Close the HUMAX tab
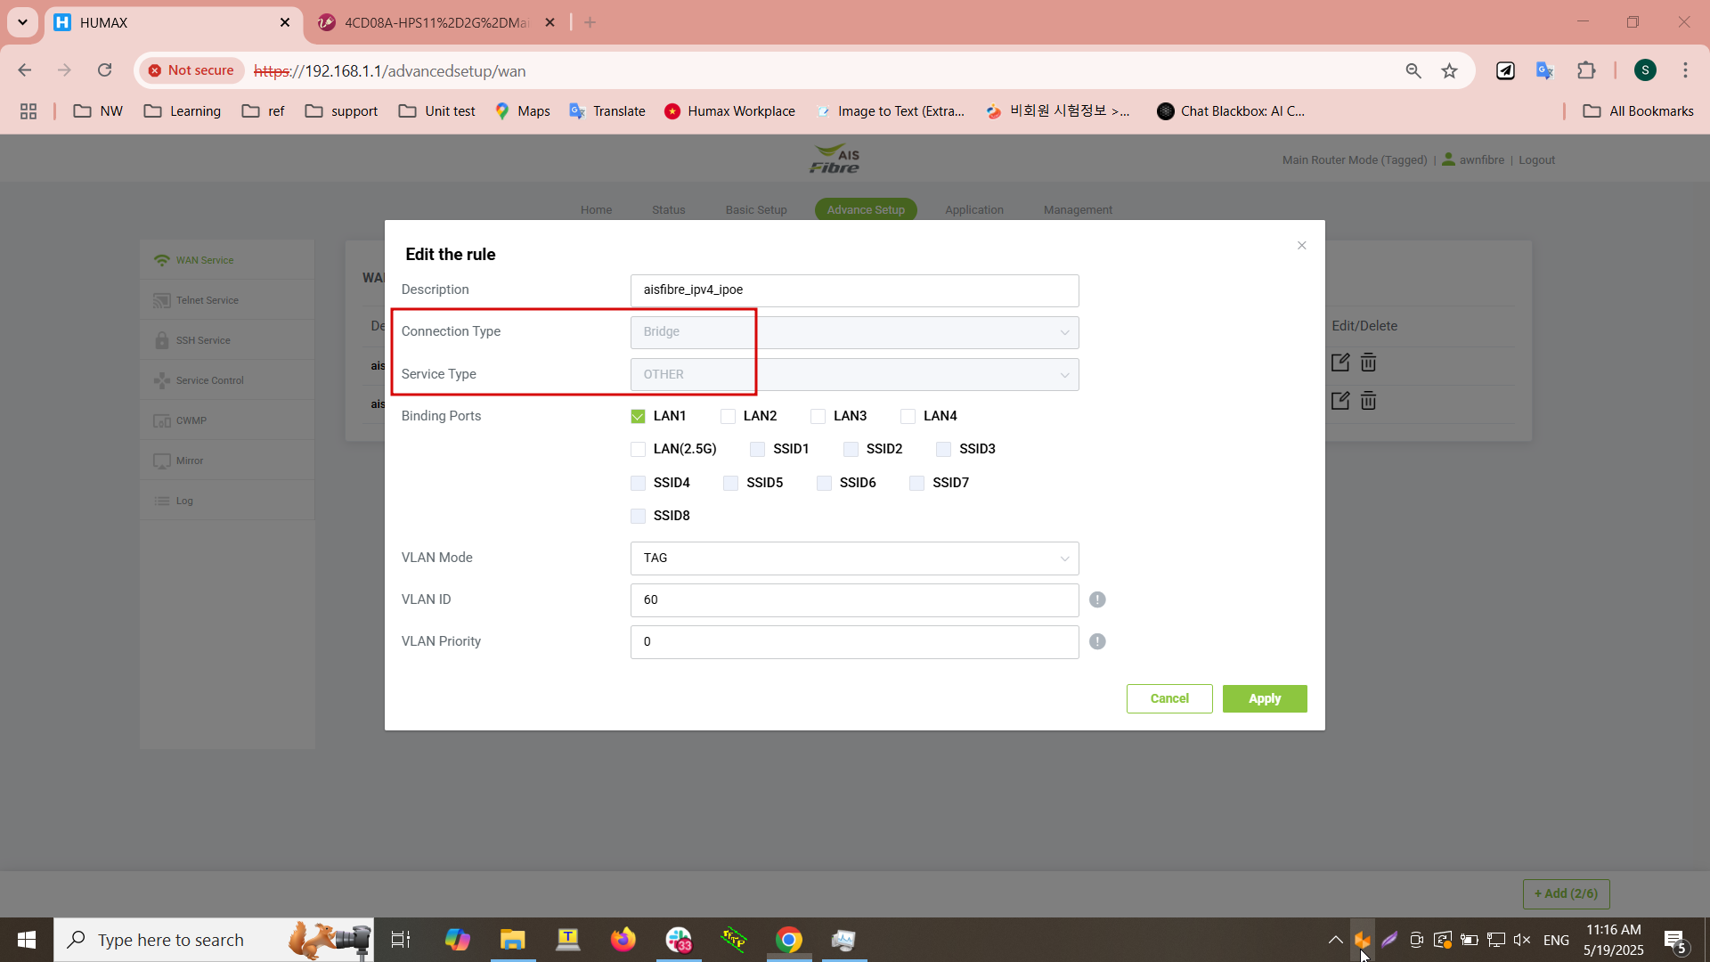Image resolution: width=1710 pixels, height=962 pixels. pos(285,22)
